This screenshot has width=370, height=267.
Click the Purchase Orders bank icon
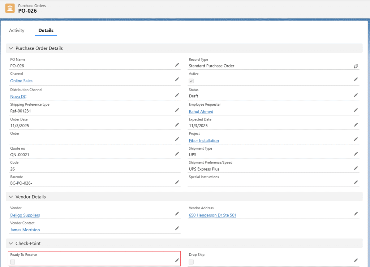10,8
